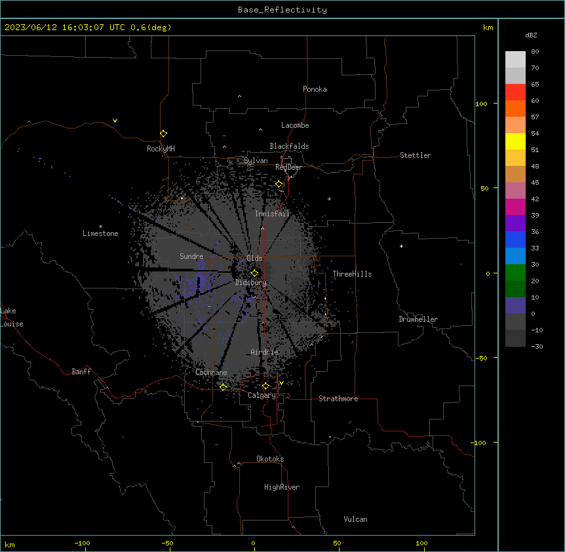Viewport: 565px width, 552px height.
Task: Click the Limestone label
Action: click(100, 233)
